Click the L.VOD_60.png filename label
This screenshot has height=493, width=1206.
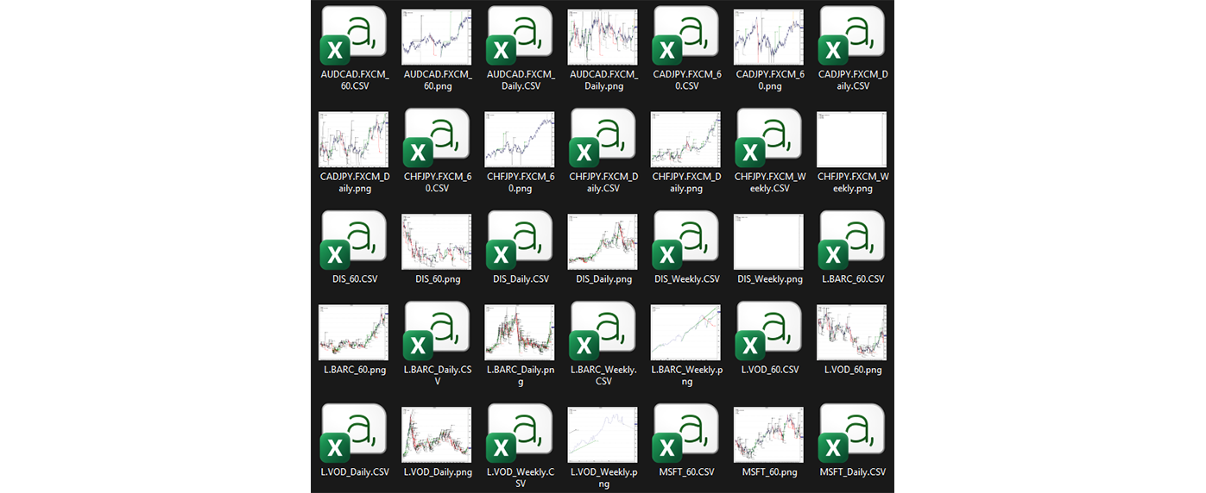pyautogui.click(x=852, y=370)
